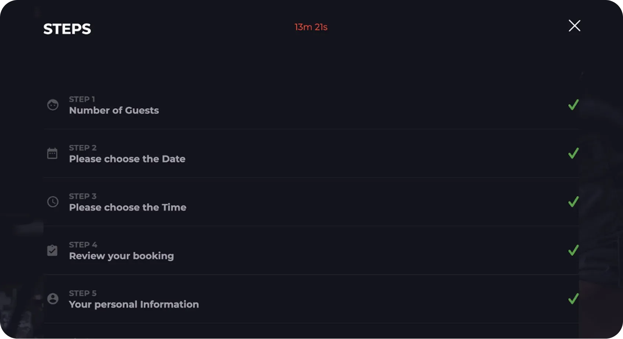623x339 pixels.
Task: Click green checkmark beside Please choose the Time
Action: [x=573, y=202]
